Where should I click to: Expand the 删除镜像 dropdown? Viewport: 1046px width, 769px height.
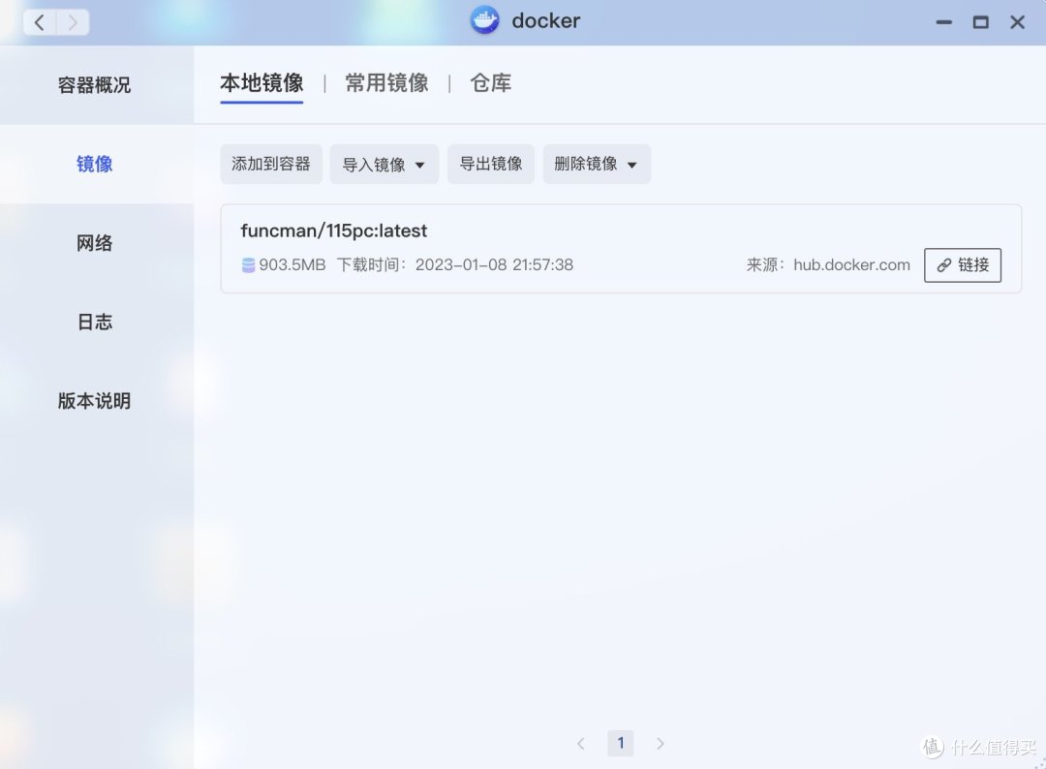pos(596,164)
